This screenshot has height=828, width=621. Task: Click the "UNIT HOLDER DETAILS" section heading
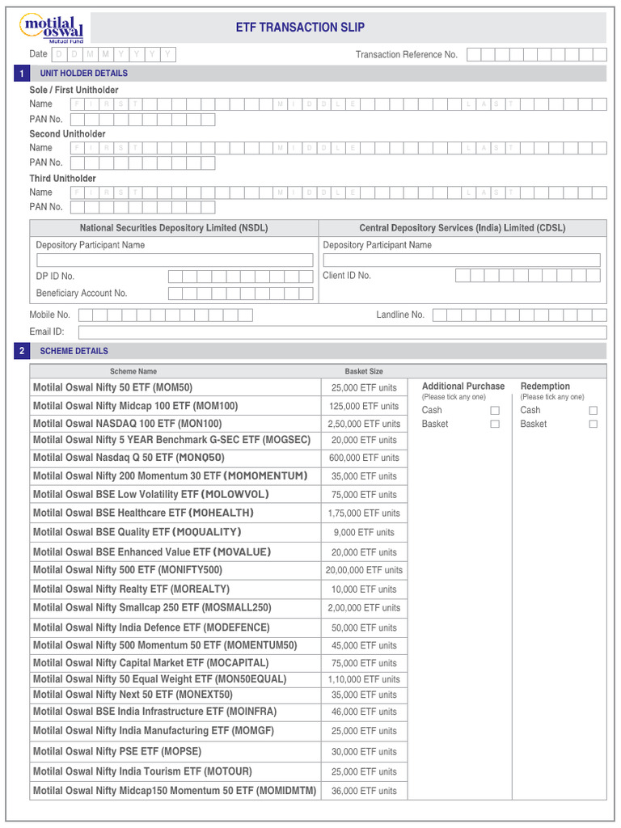[x=84, y=74]
